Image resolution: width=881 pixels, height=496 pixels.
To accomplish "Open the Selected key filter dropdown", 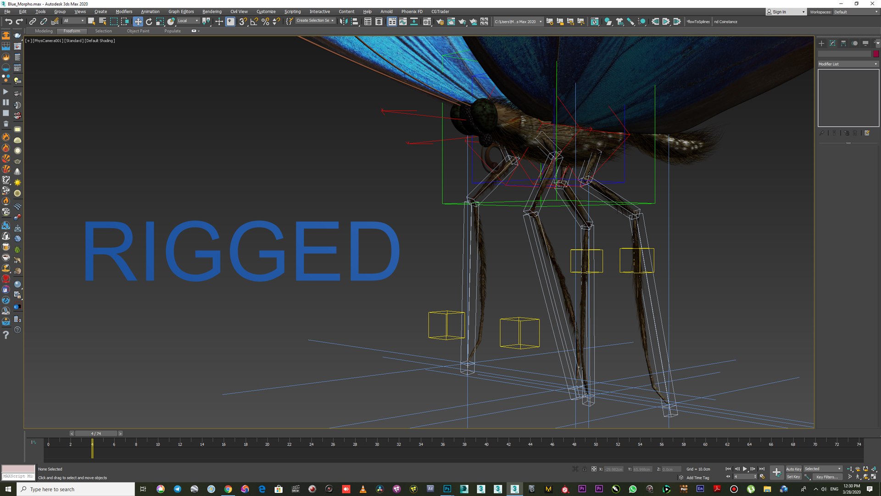I will (823, 469).
